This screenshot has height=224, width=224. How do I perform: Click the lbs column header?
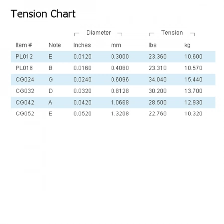152,45
